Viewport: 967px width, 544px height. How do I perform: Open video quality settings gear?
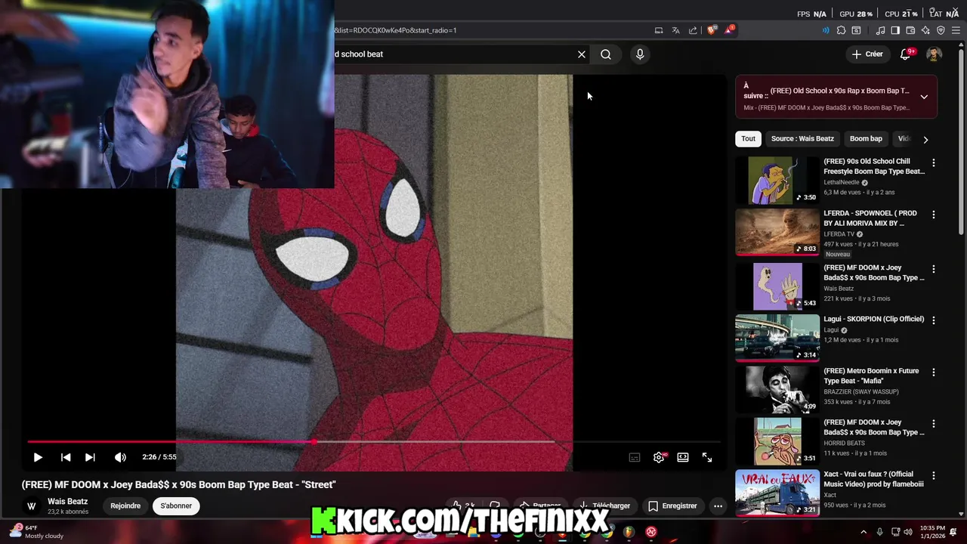tap(659, 457)
